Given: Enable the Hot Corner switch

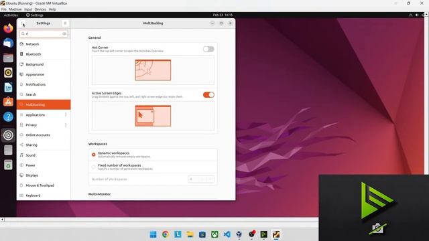Looking at the screenshot, I should (208, 49).
